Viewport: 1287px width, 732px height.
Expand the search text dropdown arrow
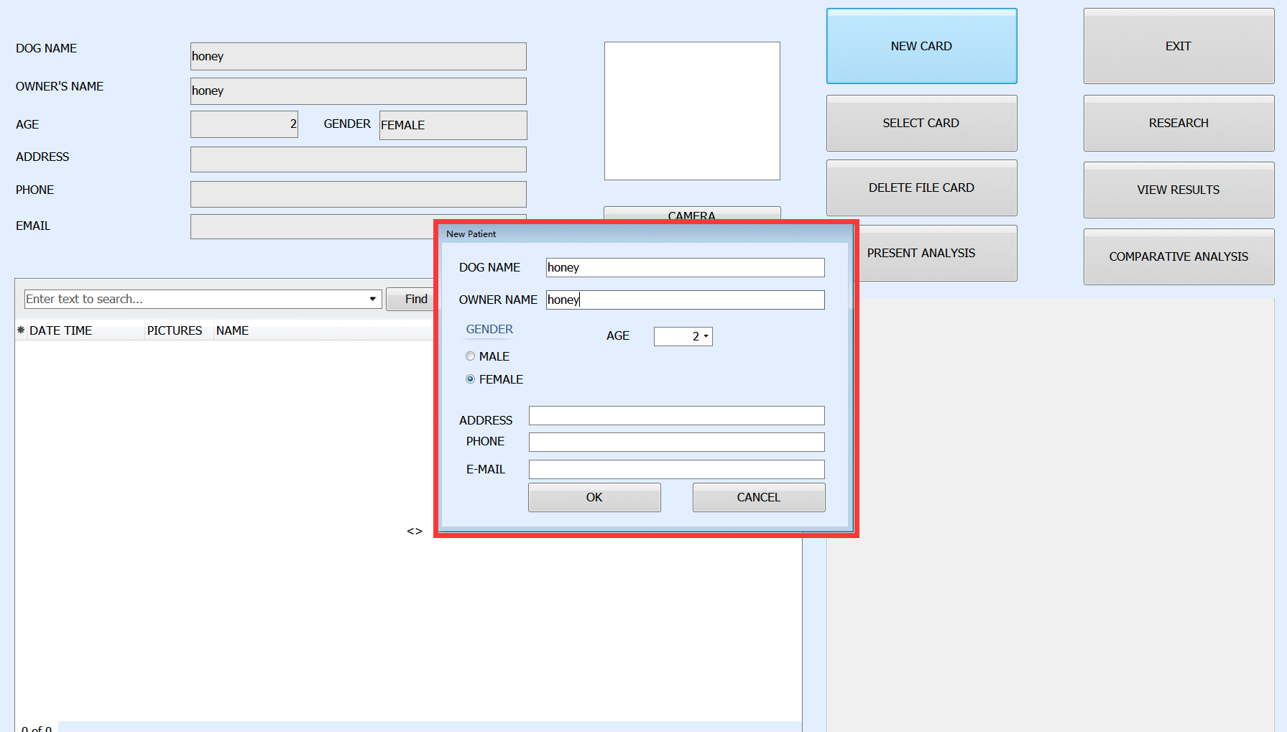click(372, 299)
